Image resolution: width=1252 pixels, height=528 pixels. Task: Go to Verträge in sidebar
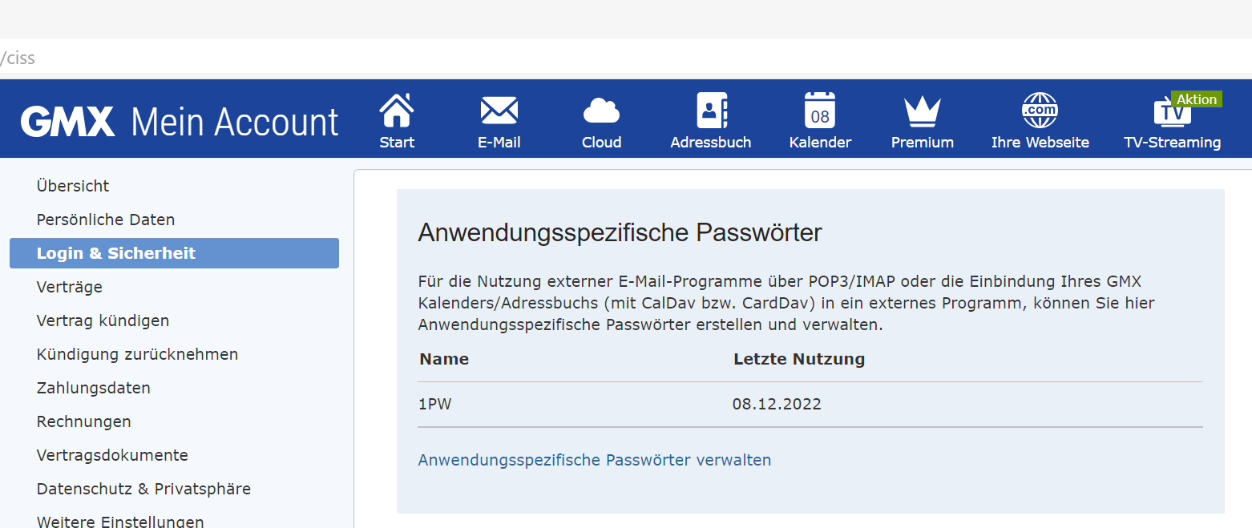[x=70, y=287]
